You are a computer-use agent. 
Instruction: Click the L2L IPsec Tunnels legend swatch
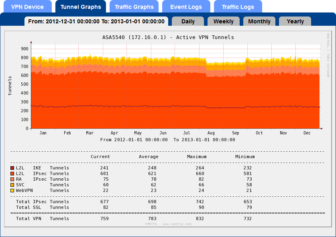click(x=12, y=173)
